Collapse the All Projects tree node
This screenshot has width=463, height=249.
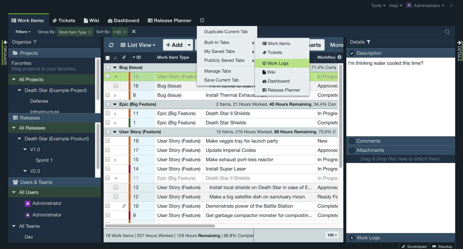[14, 79]
